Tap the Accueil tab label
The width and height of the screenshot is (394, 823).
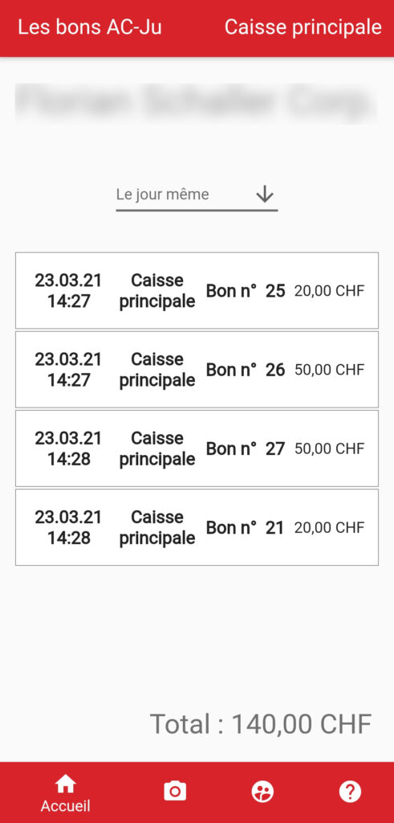[x=66, y=805]
